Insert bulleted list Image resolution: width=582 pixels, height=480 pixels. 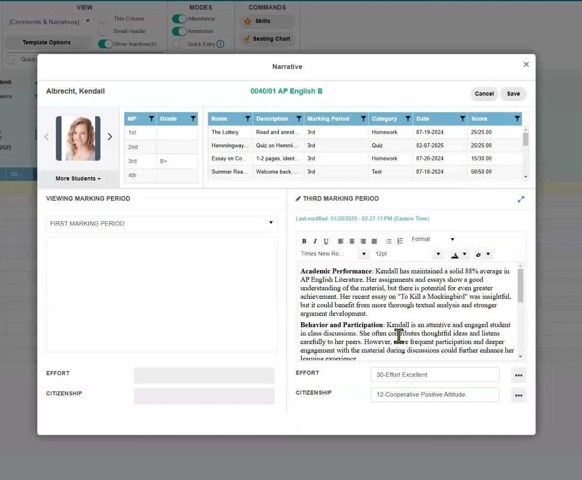(x=389, y=241)
